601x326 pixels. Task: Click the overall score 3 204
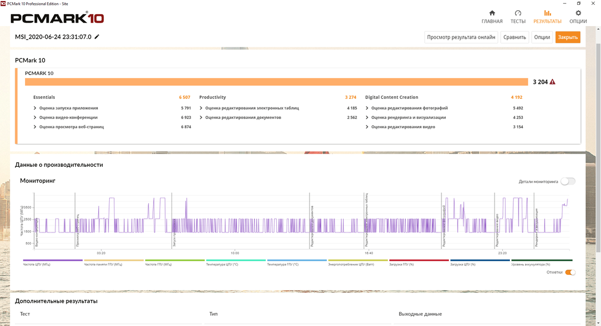point(540,82)
